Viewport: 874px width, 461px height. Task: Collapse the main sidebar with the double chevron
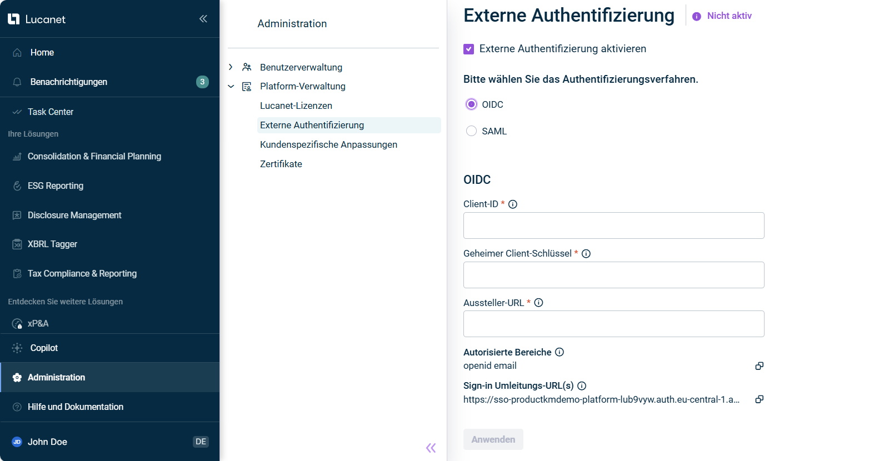(203, 19)
